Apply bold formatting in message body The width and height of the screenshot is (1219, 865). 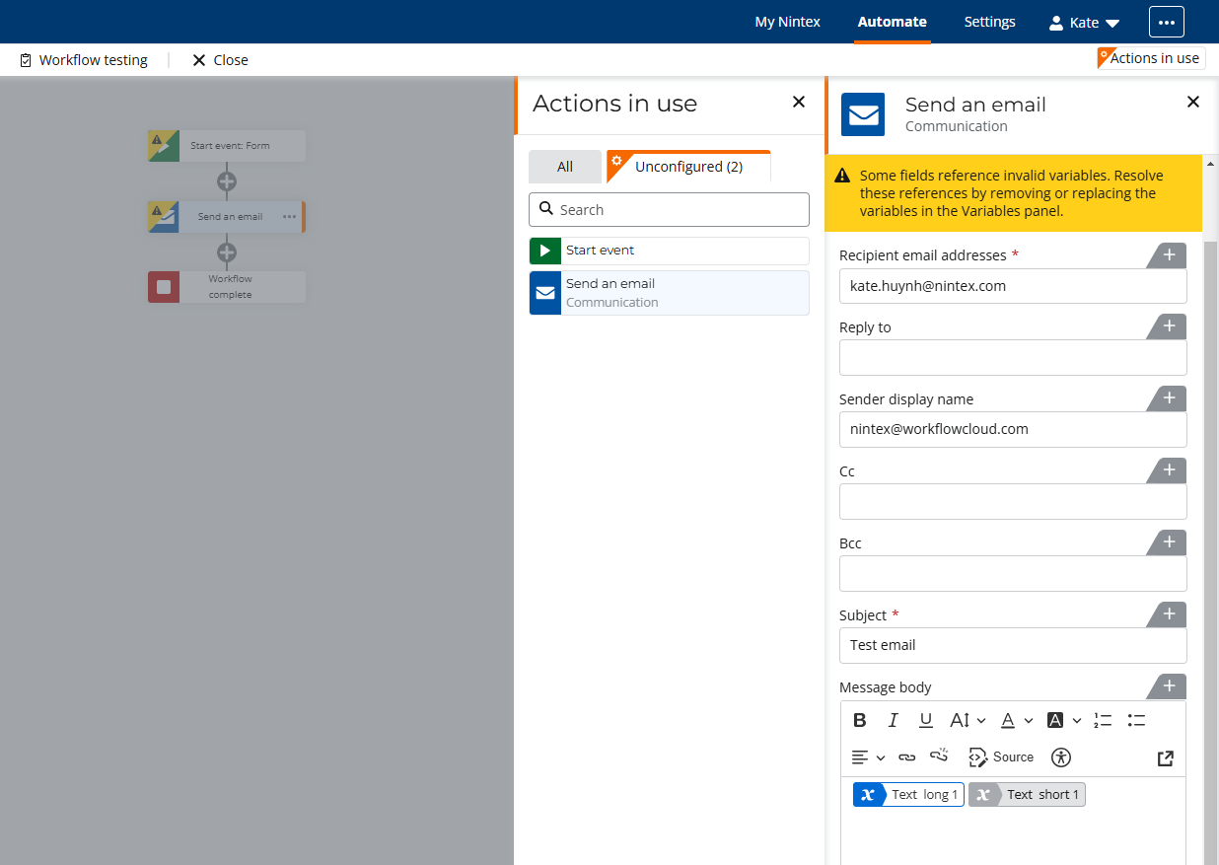pyautogui.click(x=860, y=720)
